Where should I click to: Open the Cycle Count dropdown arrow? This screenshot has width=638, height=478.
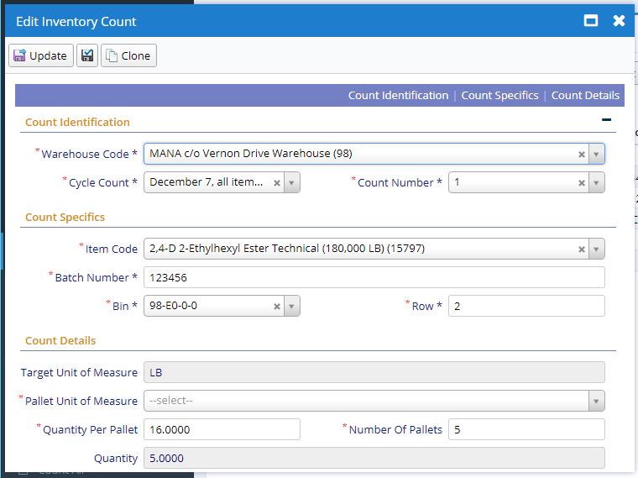click(291, 183)
